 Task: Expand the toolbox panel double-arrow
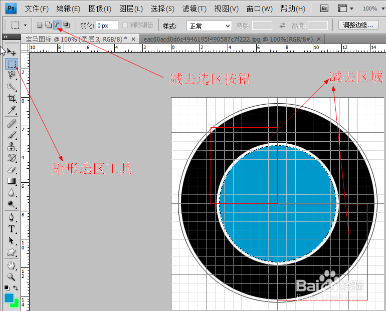click(6, 37)
